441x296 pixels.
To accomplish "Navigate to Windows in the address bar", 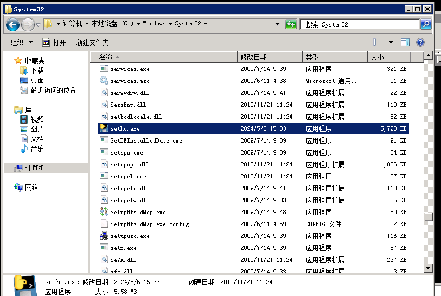I will pos(154,24).
